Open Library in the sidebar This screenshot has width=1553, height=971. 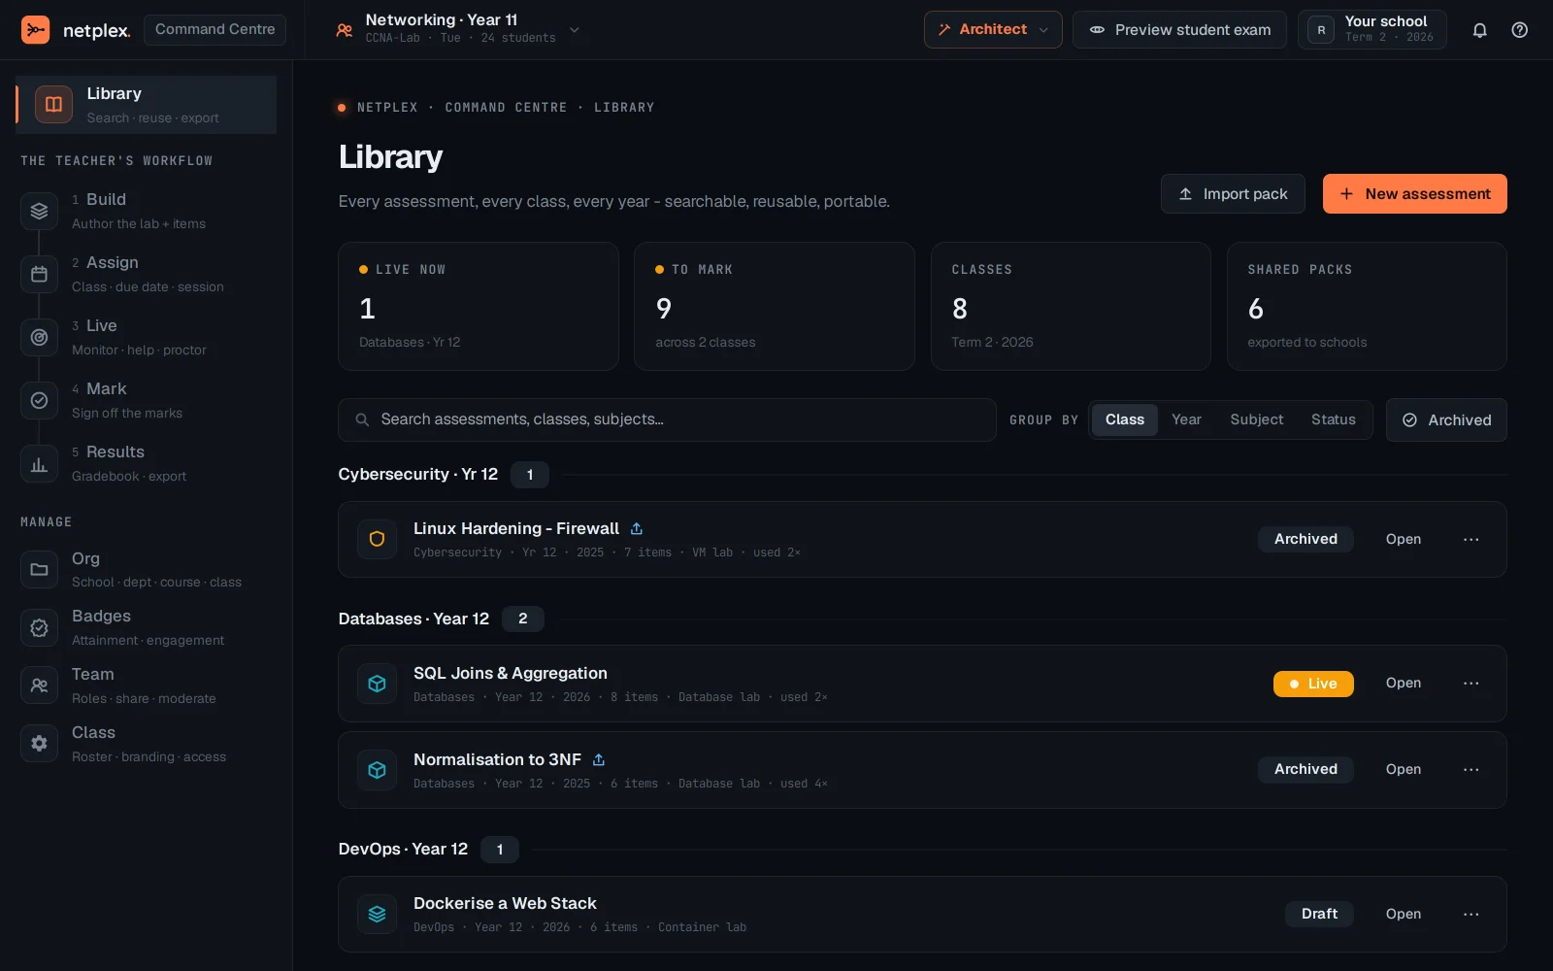click(x=147, y=105)
